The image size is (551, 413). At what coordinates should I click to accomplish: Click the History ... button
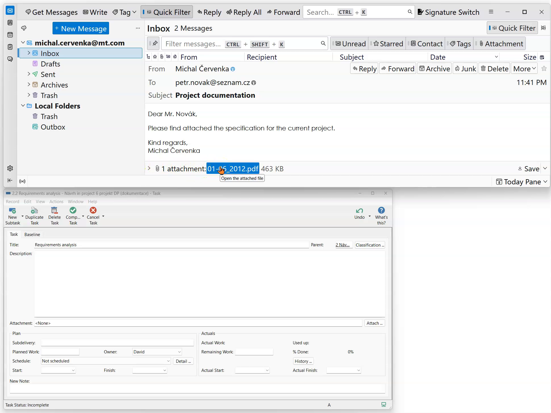303,361
